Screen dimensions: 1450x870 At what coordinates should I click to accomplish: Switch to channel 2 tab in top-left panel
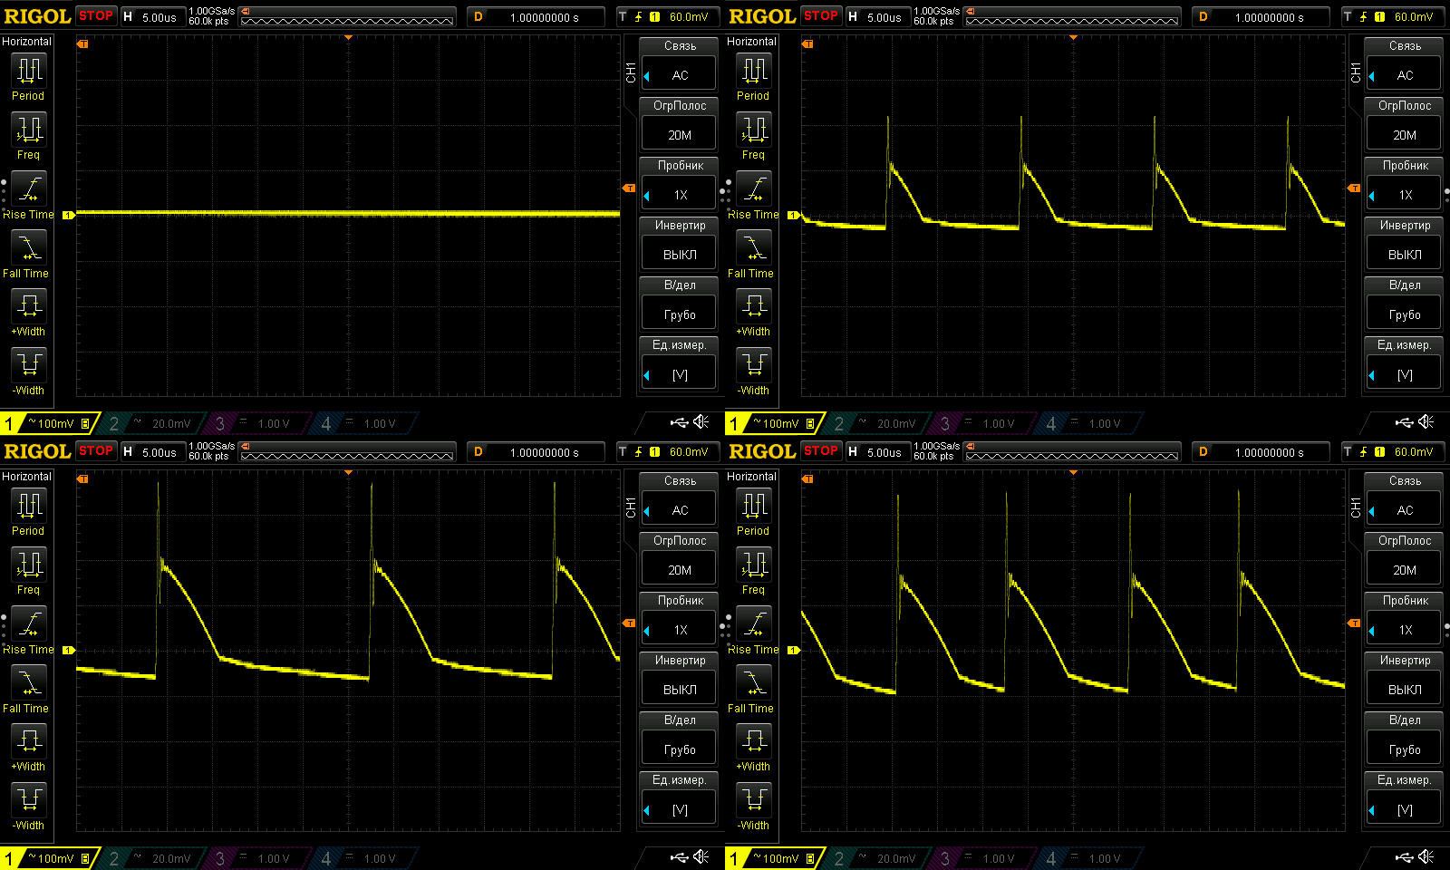[152, 423]
